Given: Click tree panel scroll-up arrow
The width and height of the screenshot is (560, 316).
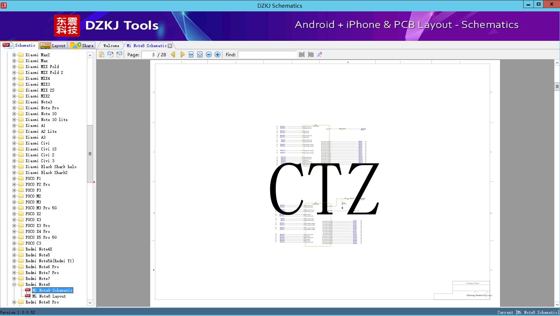Looking at the screenshot, I should pos(90,55).
